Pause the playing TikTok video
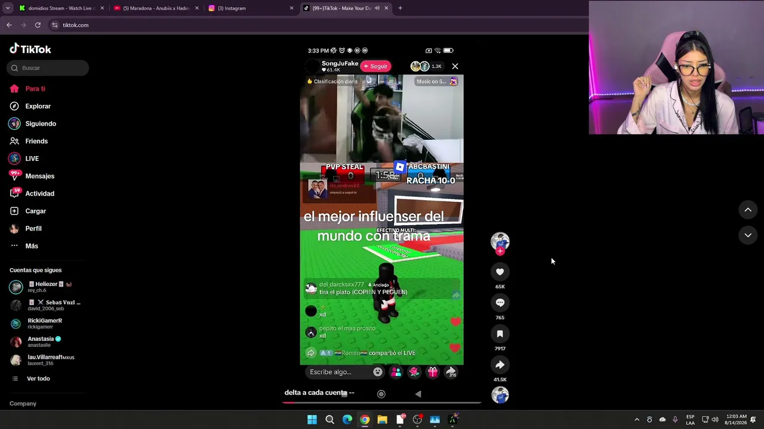Viewport: 764px width, 429px height. 382,219
